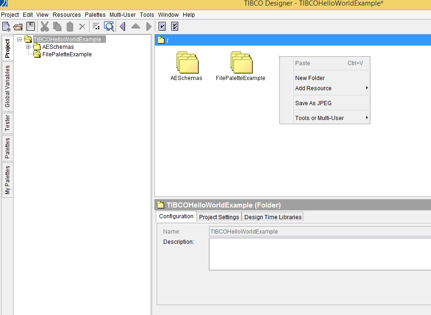Click the Cut scissors toolbar icon
Image resolution: width=431 pixels, height=315 pixels.
click(44, 27)
